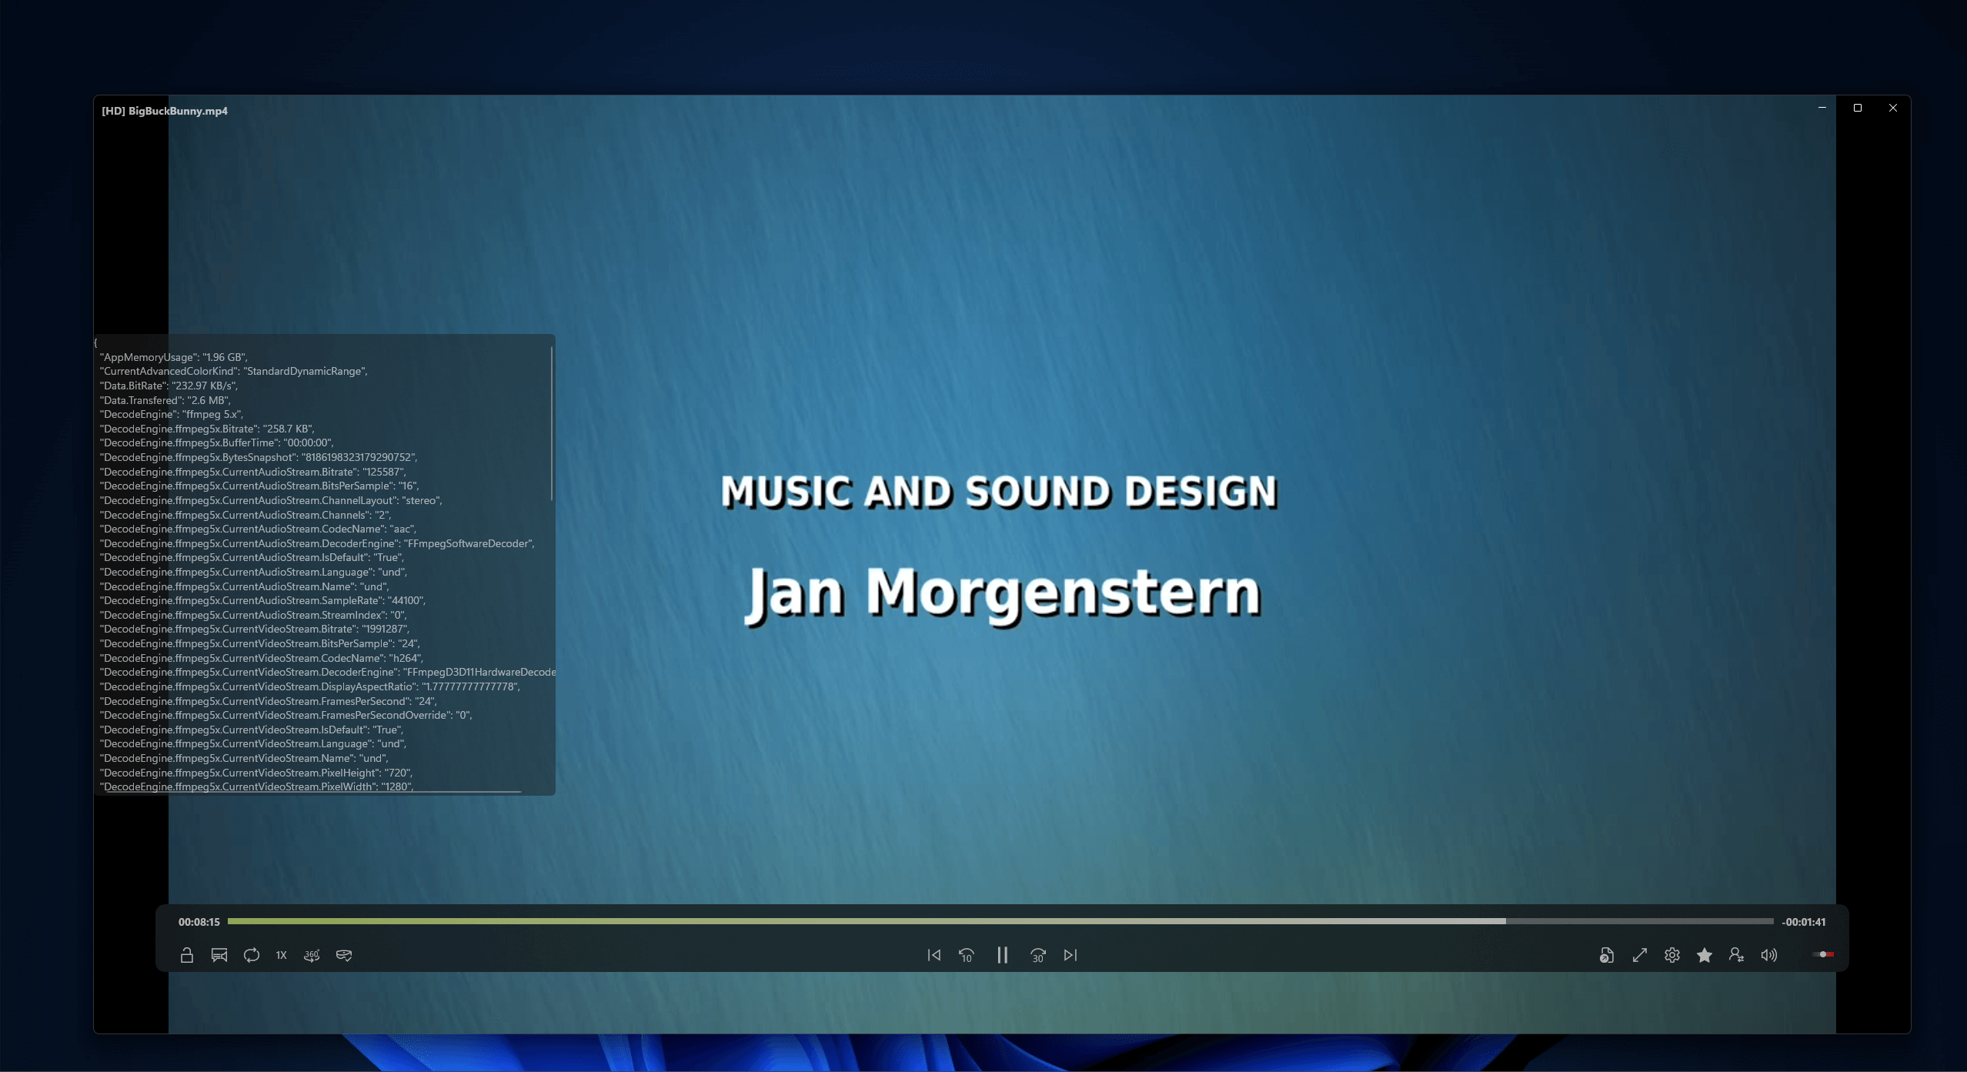Viewport: 1967px width, 1072px height.
Task: Mute audio with speaker icon
Action: click(1769, 955)
